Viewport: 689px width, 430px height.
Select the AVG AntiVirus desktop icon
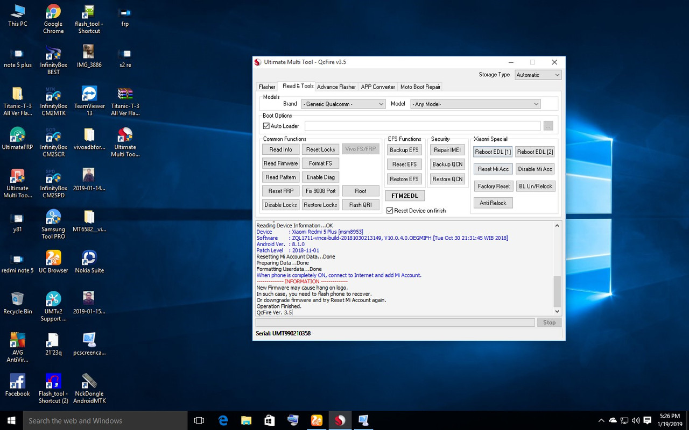(17, 348)
